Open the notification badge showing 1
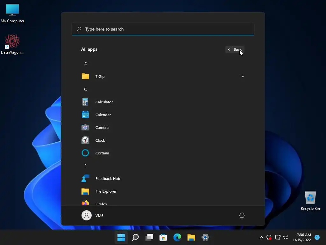326x245 pixels. 317,237
